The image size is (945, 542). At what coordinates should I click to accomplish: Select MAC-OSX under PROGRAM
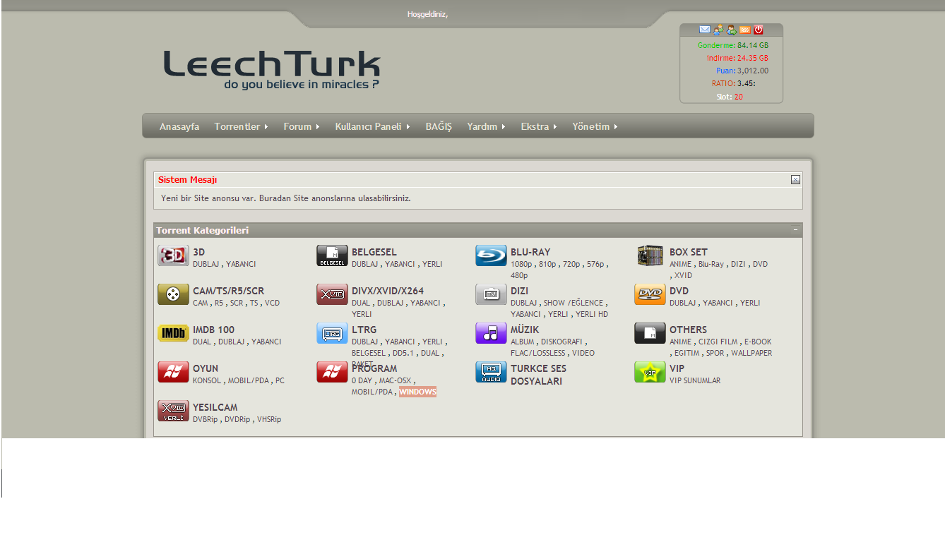tap(395, 380)
